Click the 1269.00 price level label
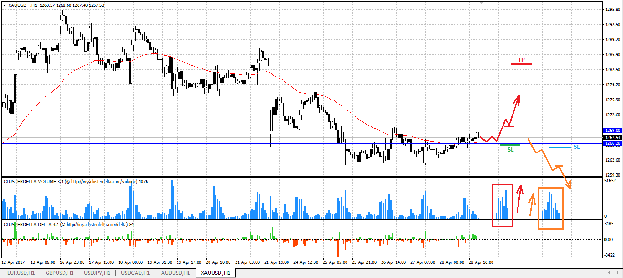This screenshot has width=623, height=278. pos(613,131)
